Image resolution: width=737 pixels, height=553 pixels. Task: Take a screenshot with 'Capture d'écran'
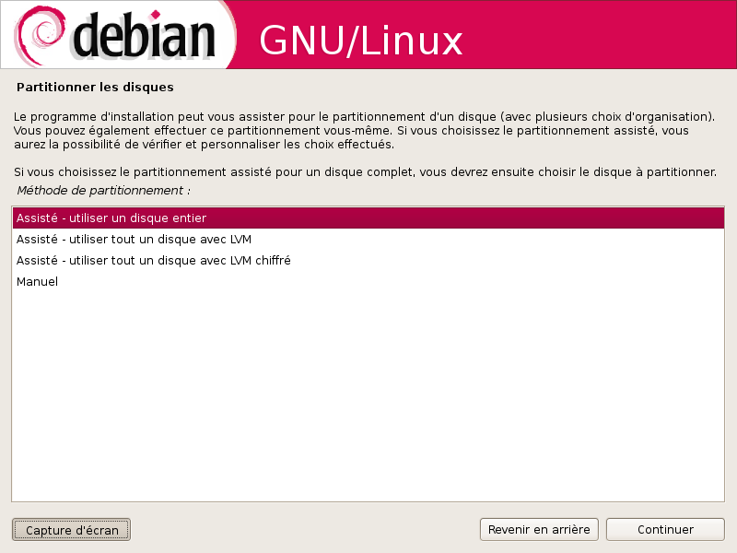(x=72, y=530)
